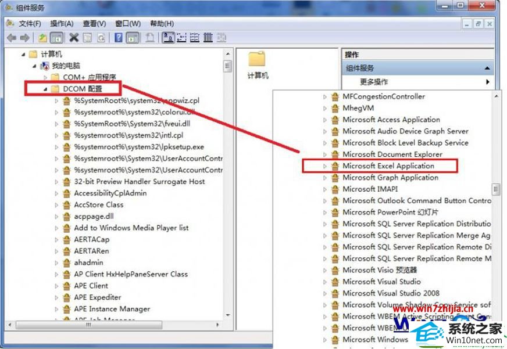This screenshot has width=507, height=349.
Task: Click the 我的电脑 computer icon in tree
Action: [x=45, y=66]
